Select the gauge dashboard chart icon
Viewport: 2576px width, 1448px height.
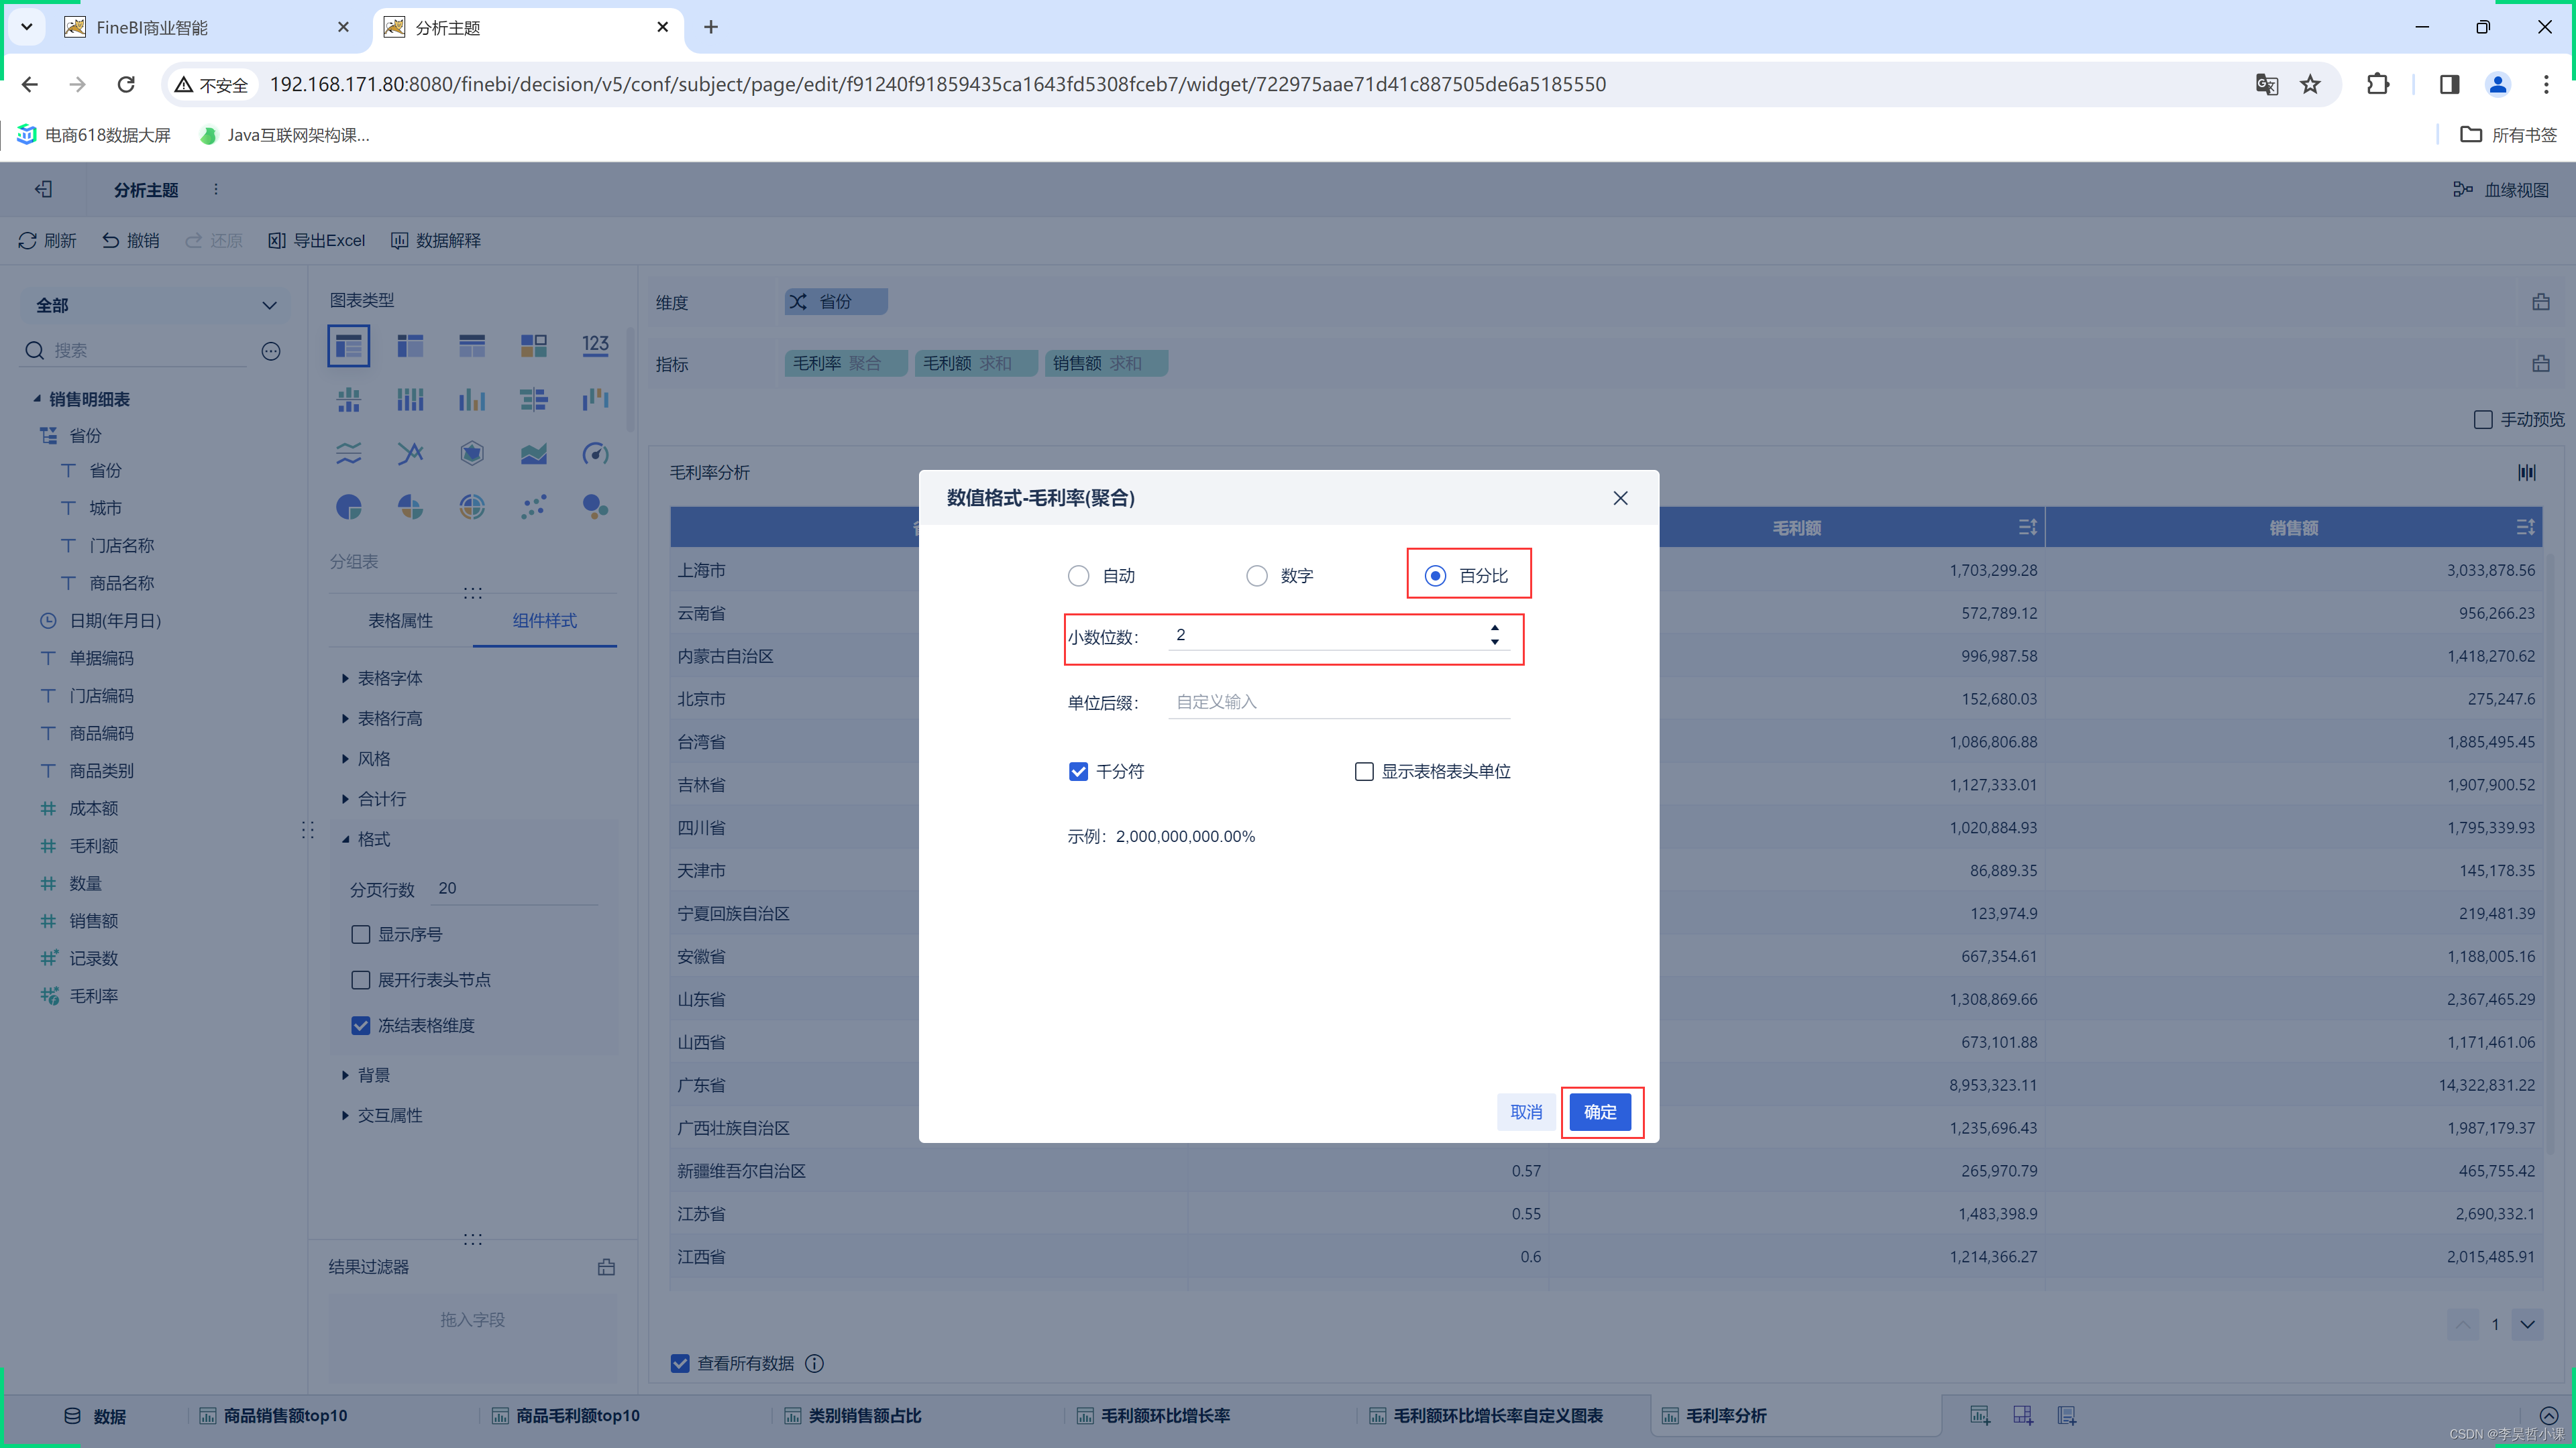coord(596,454)
